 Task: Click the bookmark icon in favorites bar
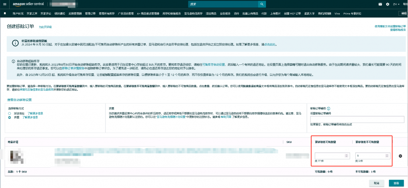pos(5,13)
